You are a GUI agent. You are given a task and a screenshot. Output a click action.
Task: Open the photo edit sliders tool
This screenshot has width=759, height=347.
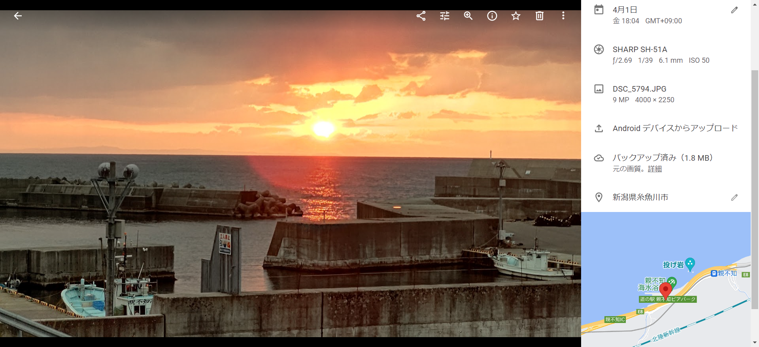click(445, 16)
